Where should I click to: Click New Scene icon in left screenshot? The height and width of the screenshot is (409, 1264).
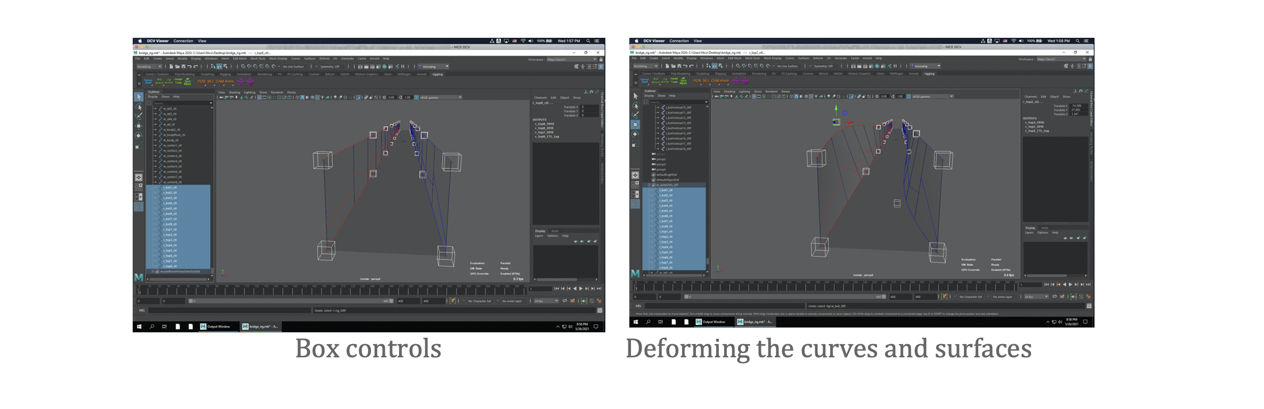171,67
